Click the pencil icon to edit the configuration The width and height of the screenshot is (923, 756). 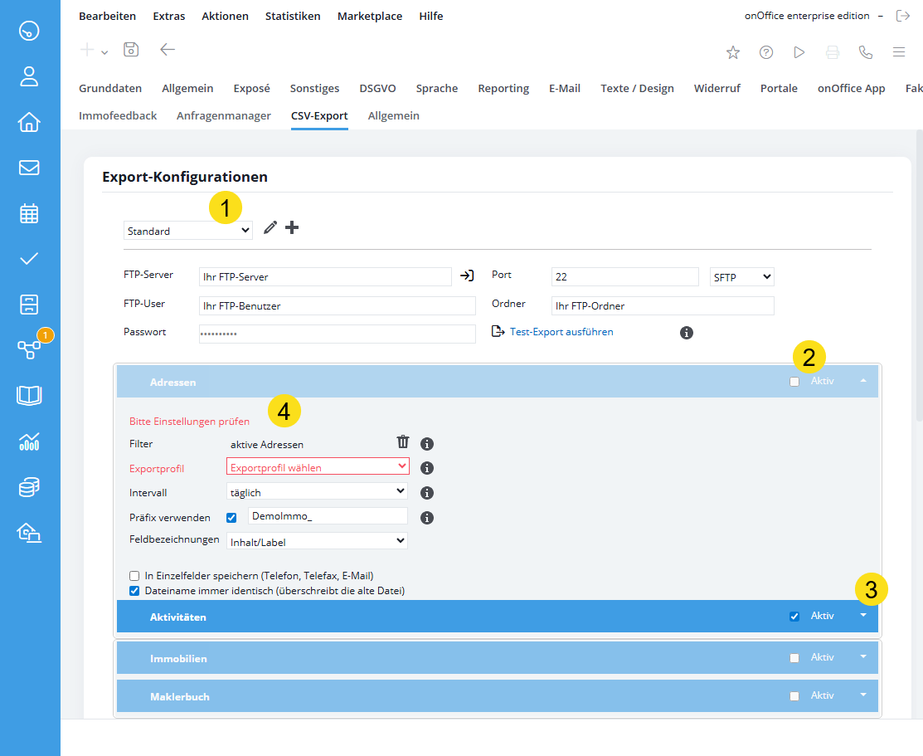point(270,227)
